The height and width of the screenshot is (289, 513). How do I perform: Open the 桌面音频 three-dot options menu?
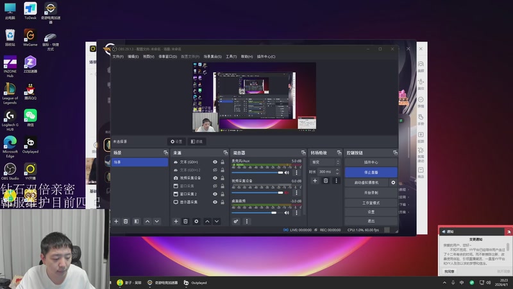click(x=297, y=211)
